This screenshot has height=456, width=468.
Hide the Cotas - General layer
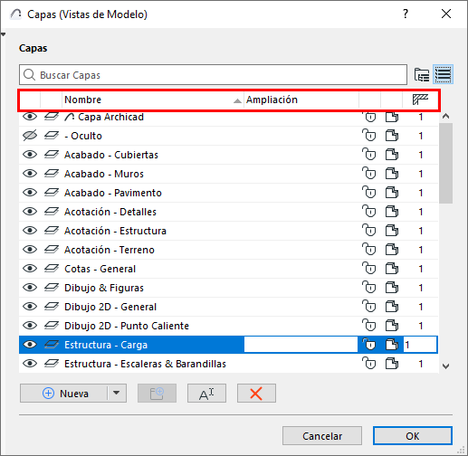tap(30, 269)
